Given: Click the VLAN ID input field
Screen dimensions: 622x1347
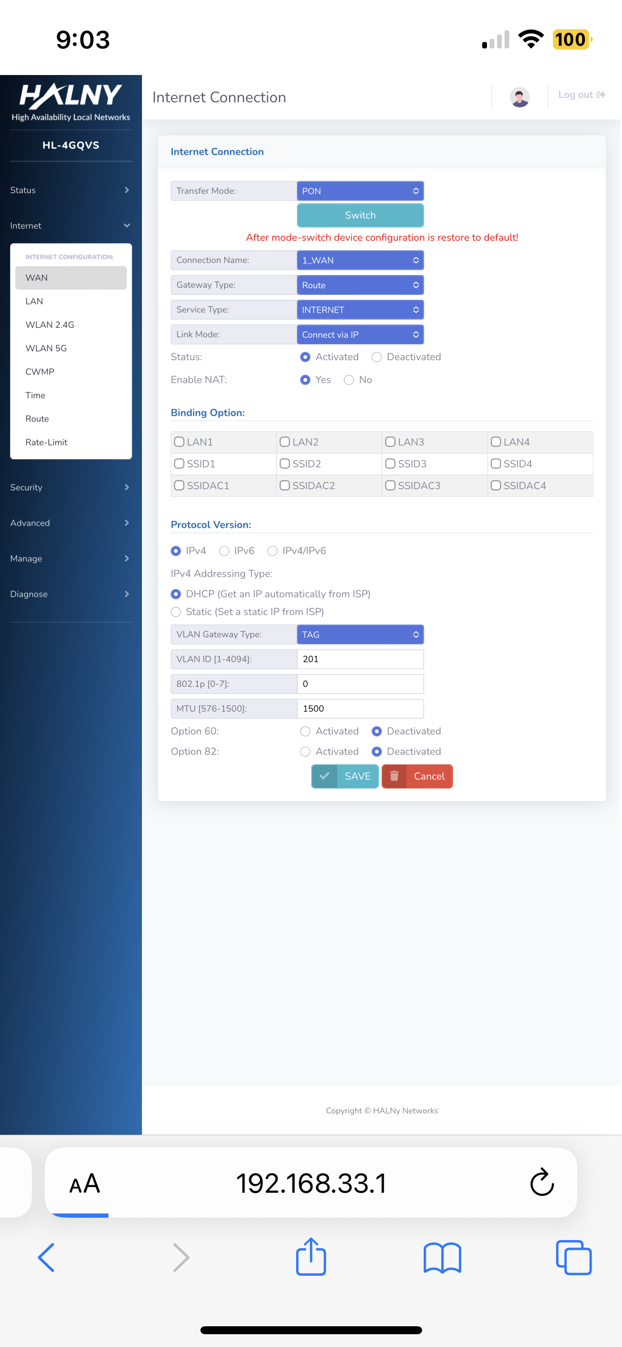Looking at the screenshot, I should click(x=360, y=659).
